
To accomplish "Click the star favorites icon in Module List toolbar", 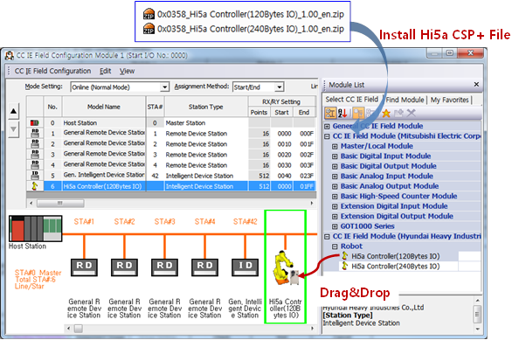I will [386, 114].
